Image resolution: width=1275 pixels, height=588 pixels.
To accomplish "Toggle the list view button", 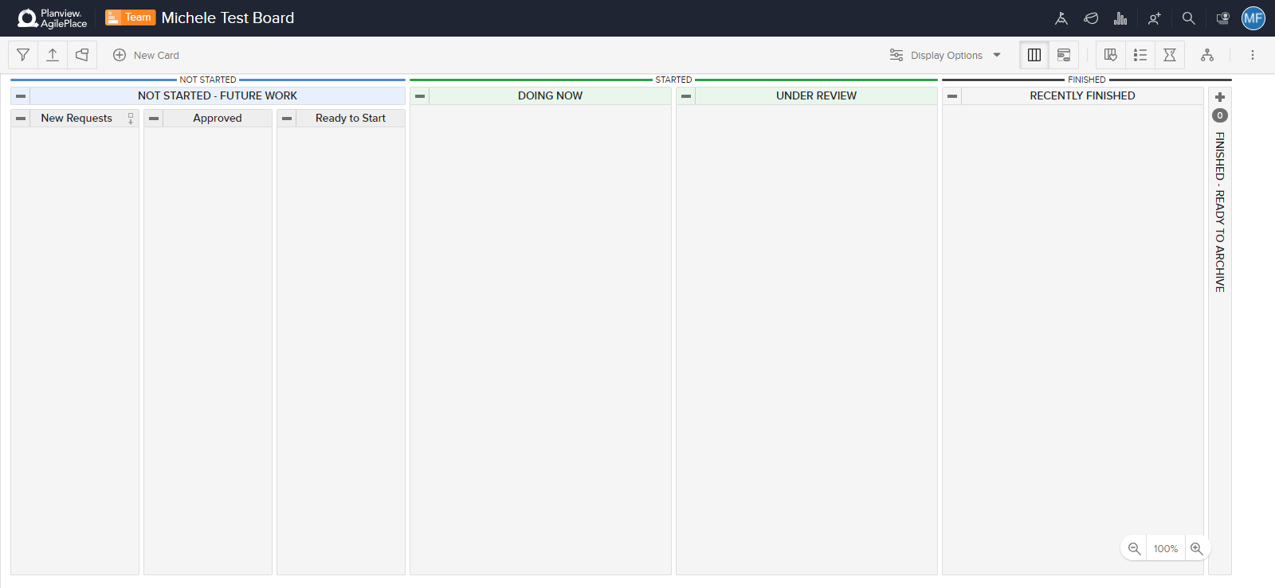I will 1140,55.
